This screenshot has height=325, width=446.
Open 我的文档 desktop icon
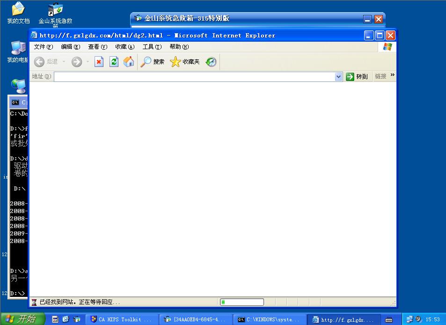click(x=18, y=13)
